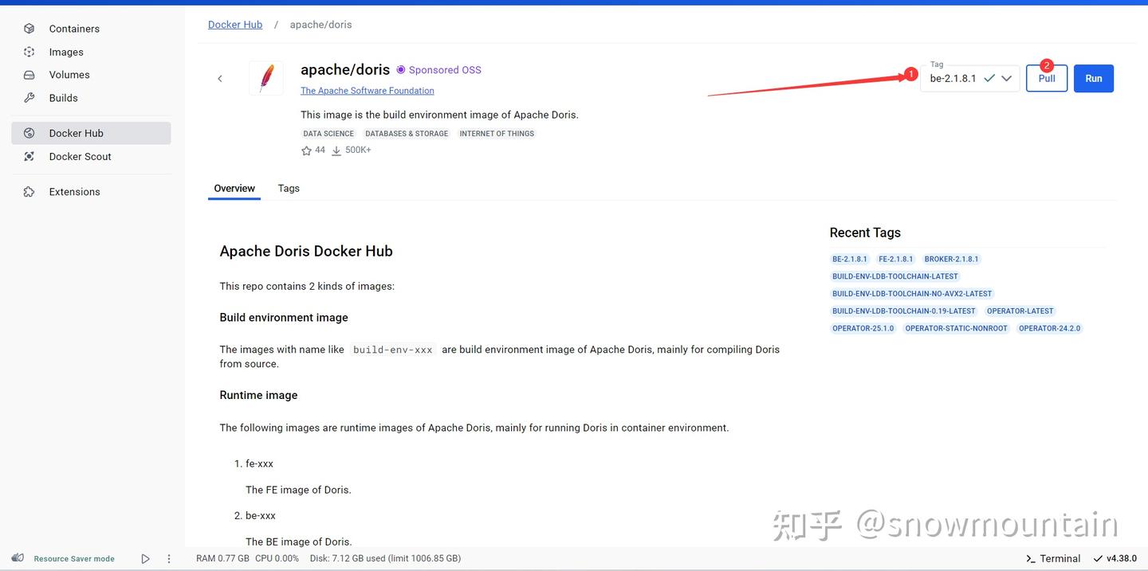Pull the be-2.1.8.1 image
1148x571 pixels.
tap(1046, 78)
